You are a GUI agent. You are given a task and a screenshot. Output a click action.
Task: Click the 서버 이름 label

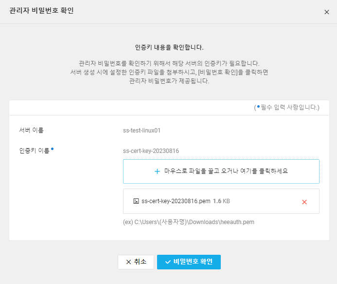(x=32, y=130)
